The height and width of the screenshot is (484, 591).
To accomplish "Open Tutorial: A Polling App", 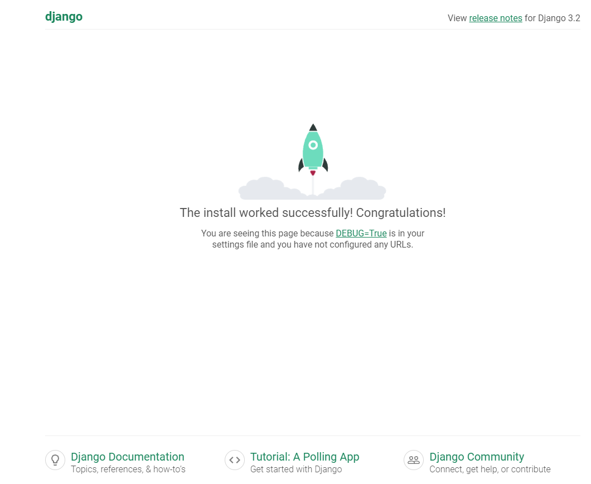I will tap(304, 457).
